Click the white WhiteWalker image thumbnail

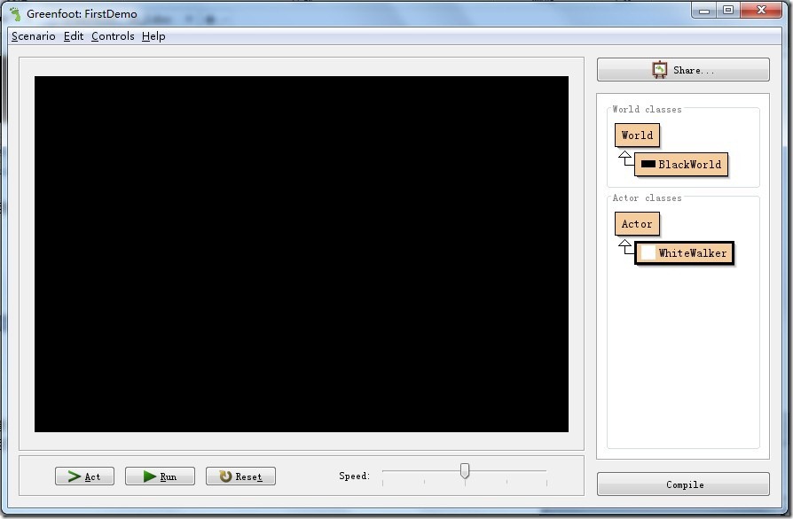[x=648, y=252]
